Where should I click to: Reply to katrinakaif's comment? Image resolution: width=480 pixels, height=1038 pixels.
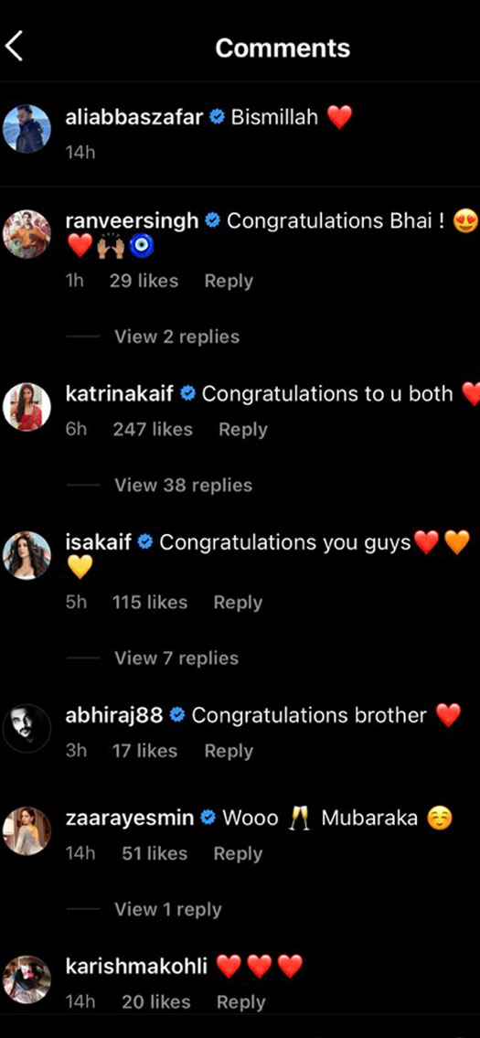pyautogui.click(x=243, y=430)
